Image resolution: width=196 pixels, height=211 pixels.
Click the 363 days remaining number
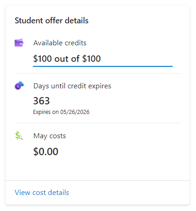42,101
